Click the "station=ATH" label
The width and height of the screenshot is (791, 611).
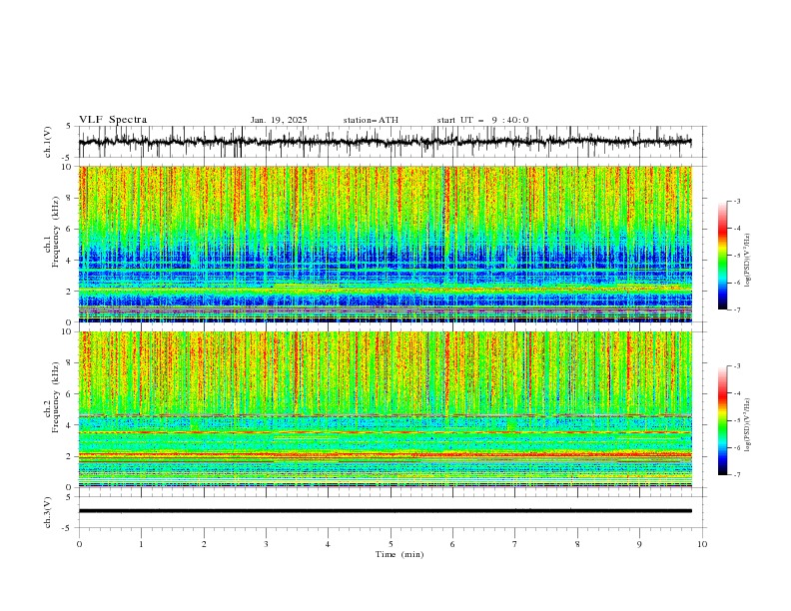371,120
